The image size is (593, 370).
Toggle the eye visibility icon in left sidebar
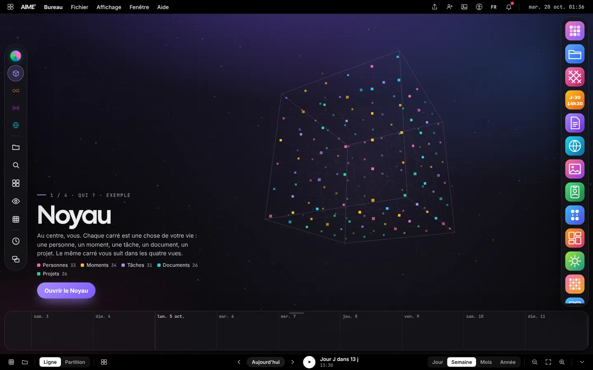16,201
